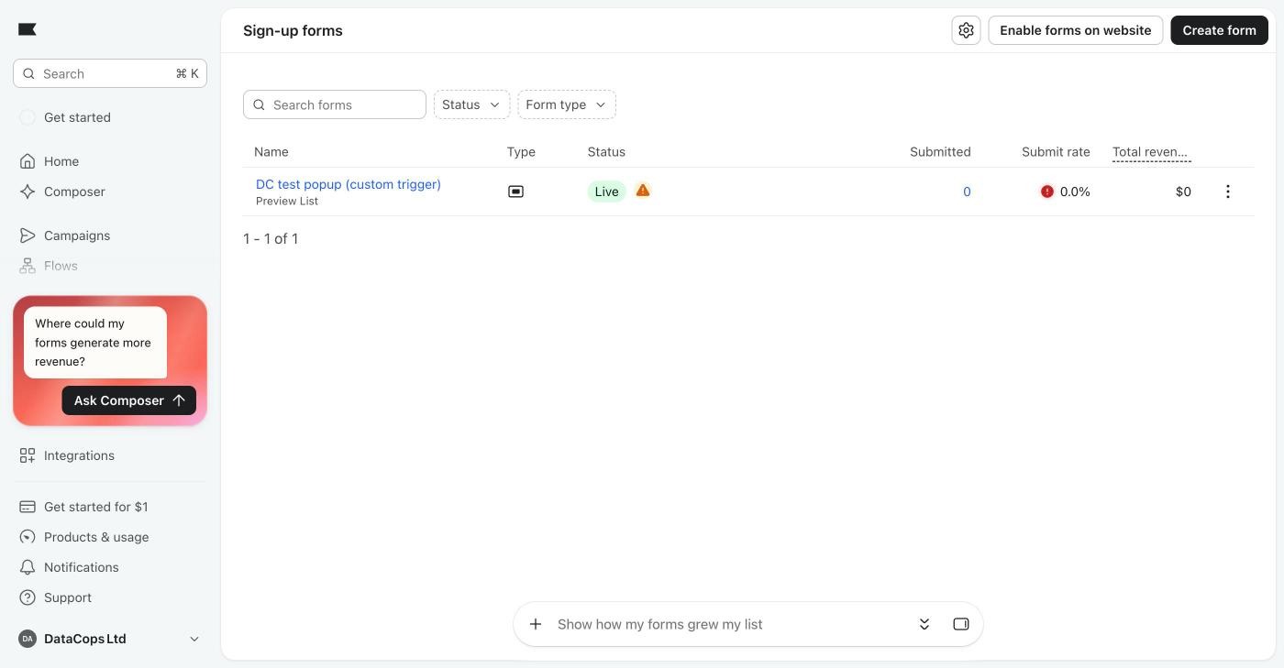The width and height of the screenshot is (1284, 668).
Task: Click the Show how my forms grew prompt
Action: [659, 624]
